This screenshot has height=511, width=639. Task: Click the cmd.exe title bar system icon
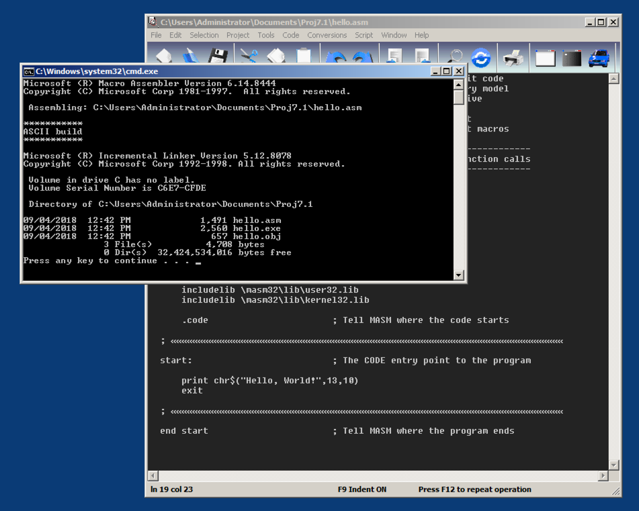pyautogui.click(x=28, y=72)
